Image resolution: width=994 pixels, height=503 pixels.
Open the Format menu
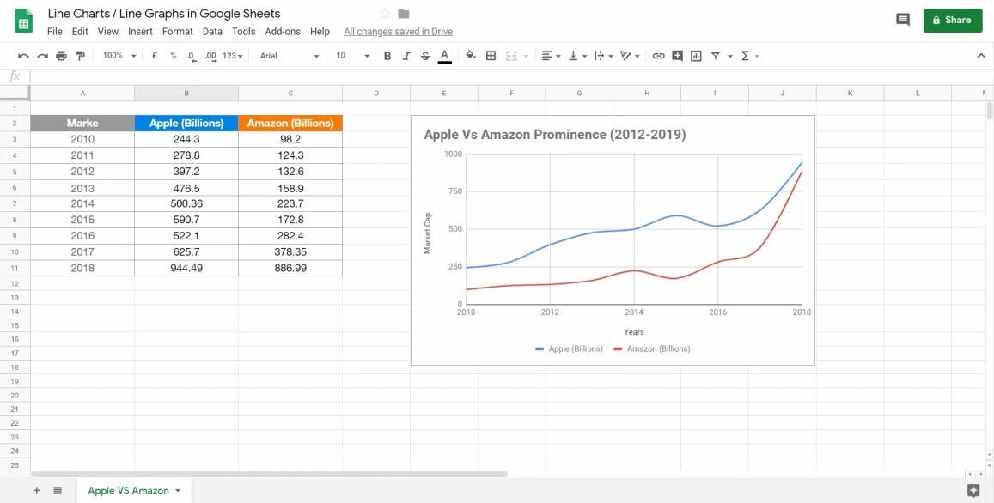click(178, 32)
